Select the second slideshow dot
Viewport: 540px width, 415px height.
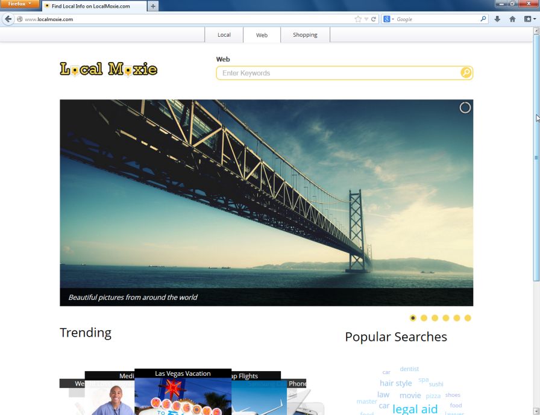click(x=424, y=318)
